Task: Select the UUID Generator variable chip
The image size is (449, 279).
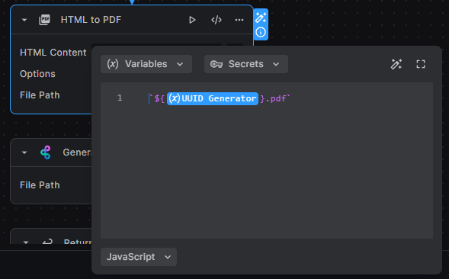Action: (213, 98)
